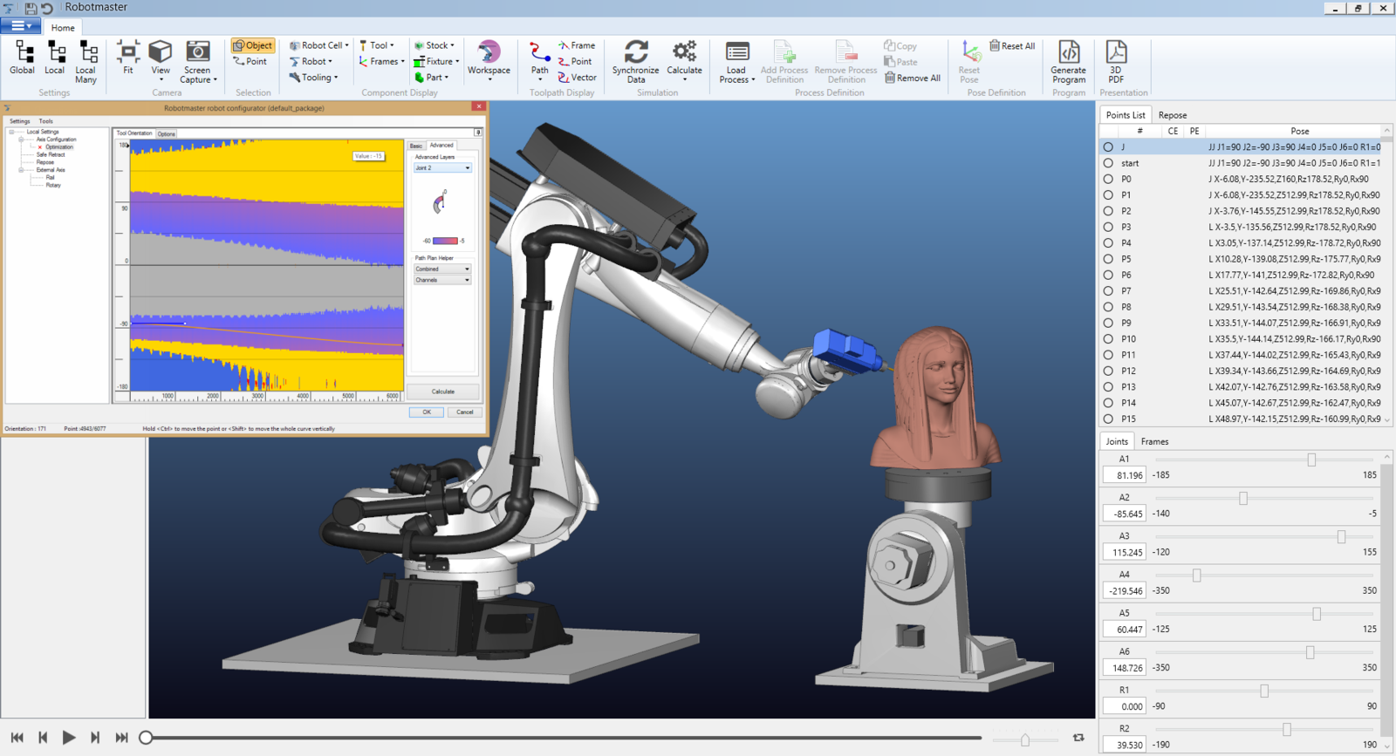This screenshot has height=756, width=1396.
Task: Click the A2 joint value field
Action: [x=1125, y=514]
